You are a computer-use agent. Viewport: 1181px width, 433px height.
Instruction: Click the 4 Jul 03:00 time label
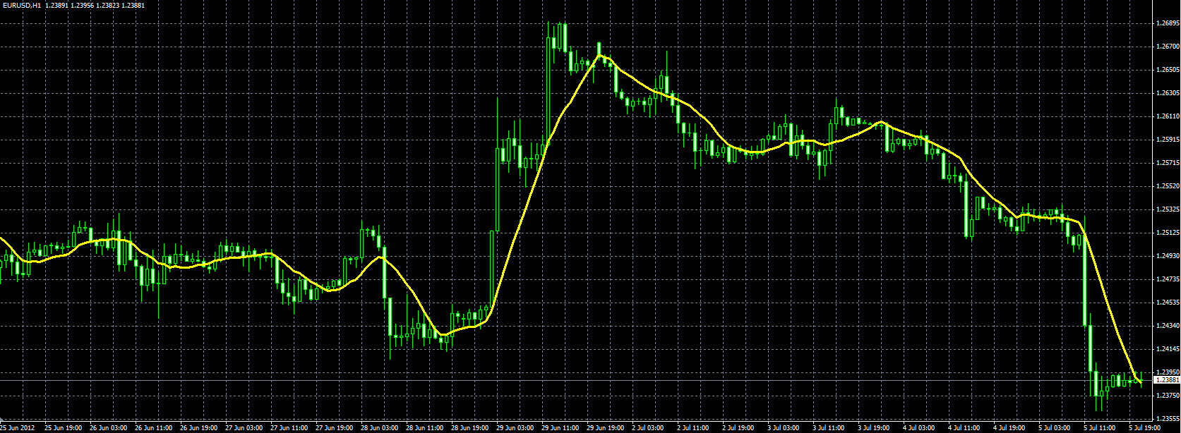pyautogui.click(x=920, y=427)
